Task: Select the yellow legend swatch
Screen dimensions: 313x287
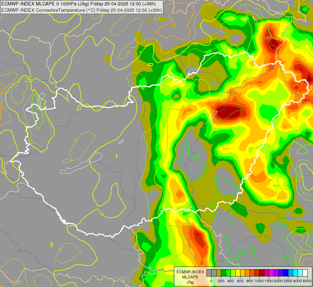Action: pos(238,273)
